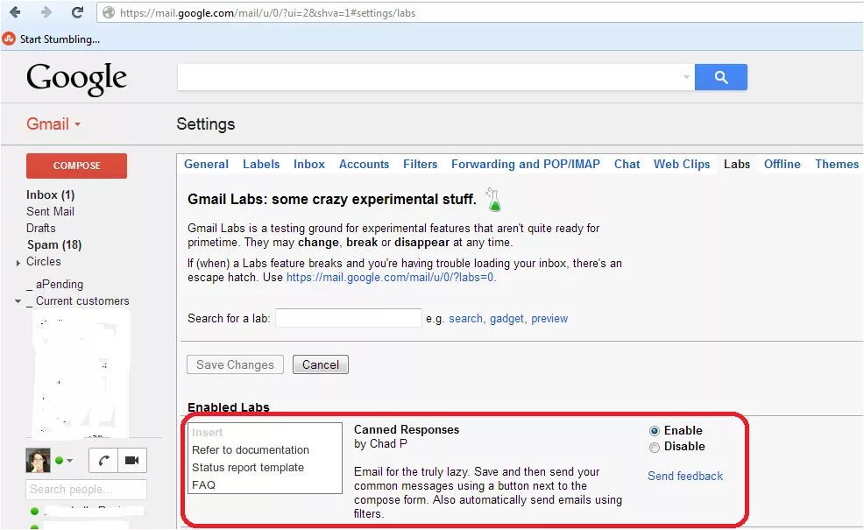The image size is (864, 530).
Task: Open the Gmail product switcher dropdown
Action: tap(77, 124)
